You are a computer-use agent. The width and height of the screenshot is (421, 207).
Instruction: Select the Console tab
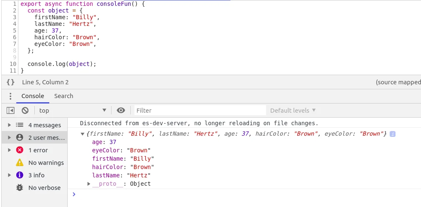(x=33, y=96)
